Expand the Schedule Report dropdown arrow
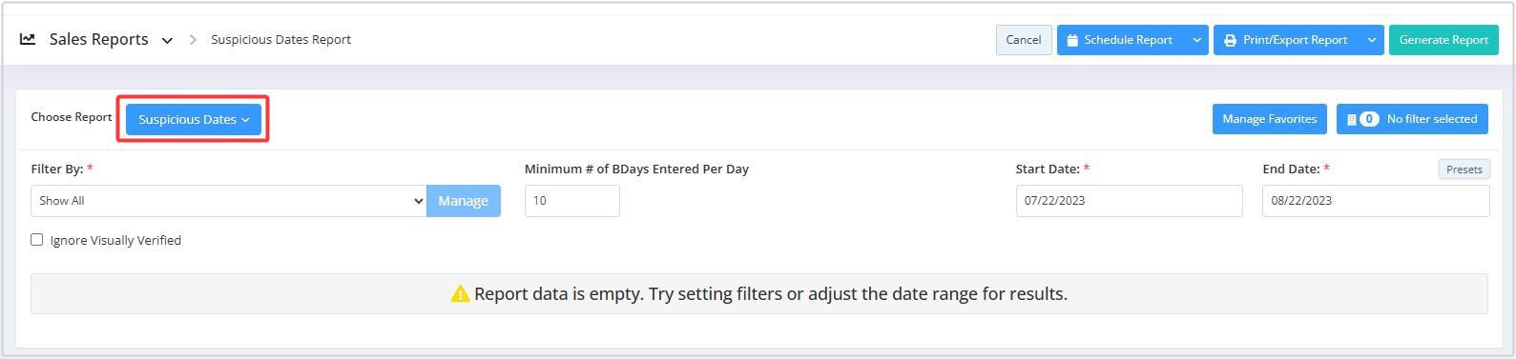This screenshot has height=359, width=1516. point(1196,40)
